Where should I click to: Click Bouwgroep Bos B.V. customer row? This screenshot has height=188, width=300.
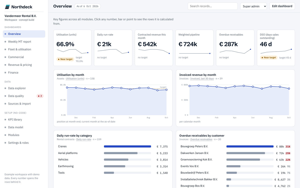click(x=235, y=186)
